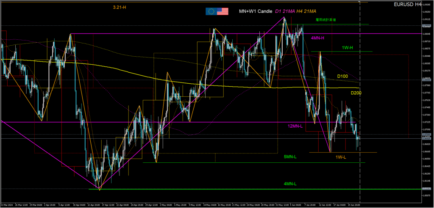The height and width of the screenshot is (208, 434).
Task: Click the H4 21MA legend label
Action: 306,11
